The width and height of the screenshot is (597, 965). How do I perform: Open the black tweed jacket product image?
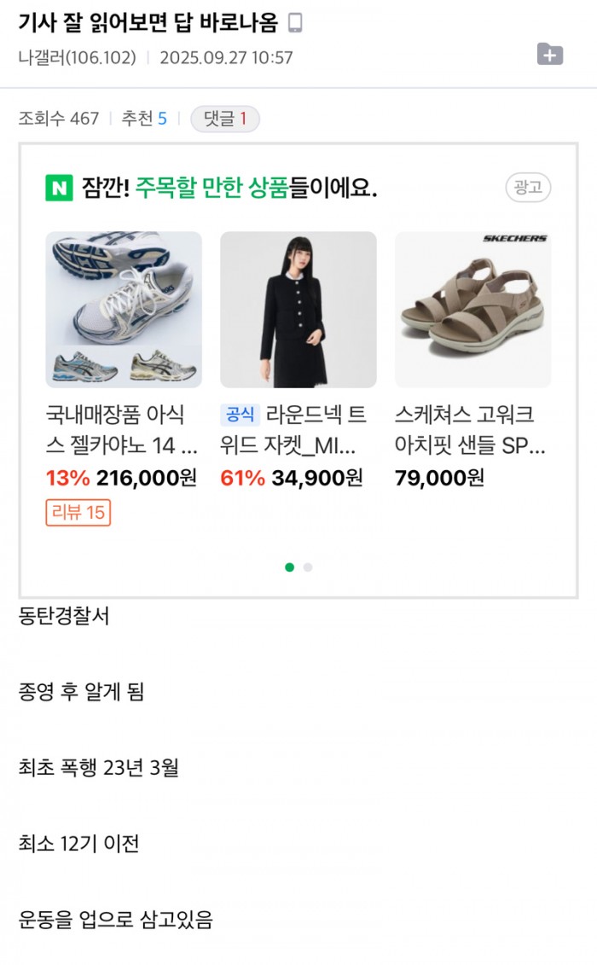[x=298, y=310]
